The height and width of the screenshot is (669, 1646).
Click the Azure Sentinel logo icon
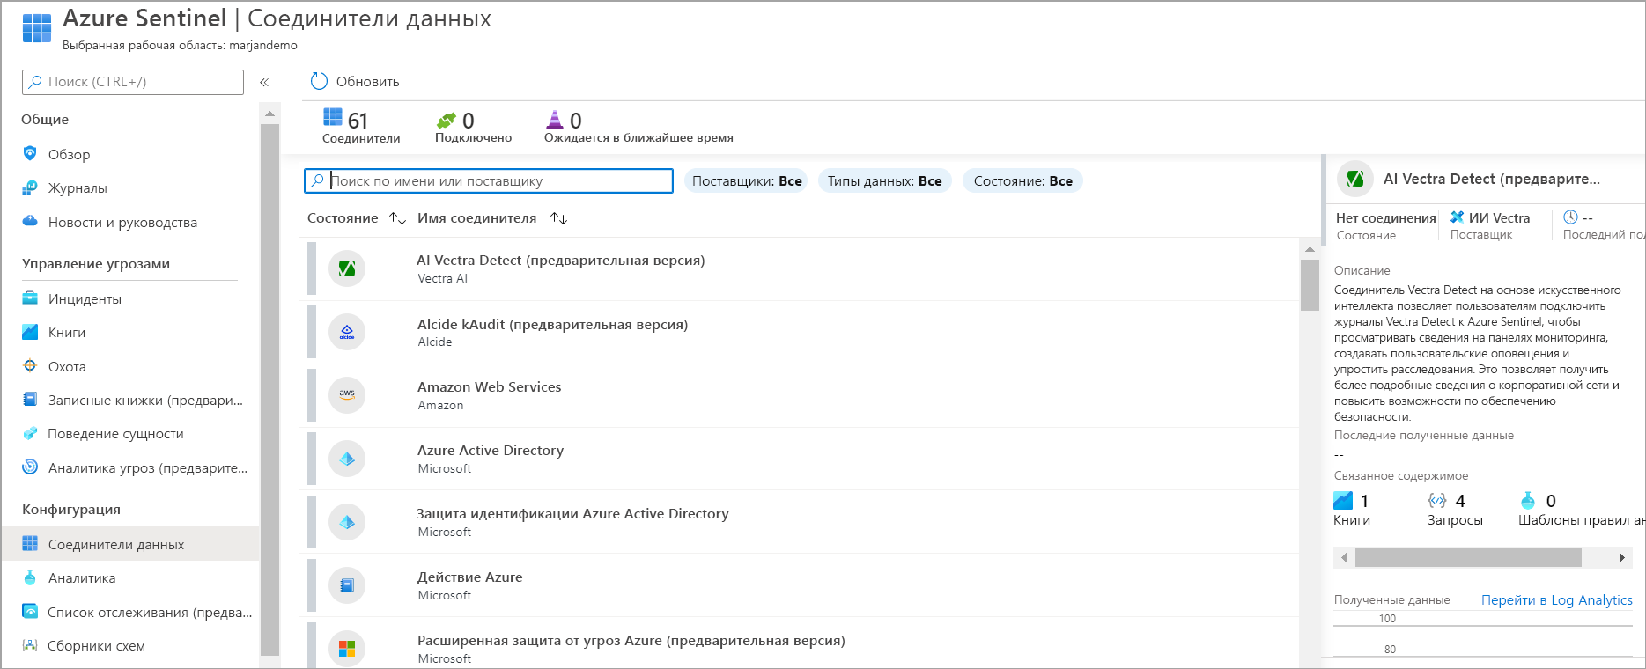[37, 28]
